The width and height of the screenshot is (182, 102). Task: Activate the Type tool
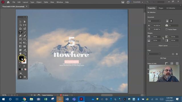(x=20, y=32)
